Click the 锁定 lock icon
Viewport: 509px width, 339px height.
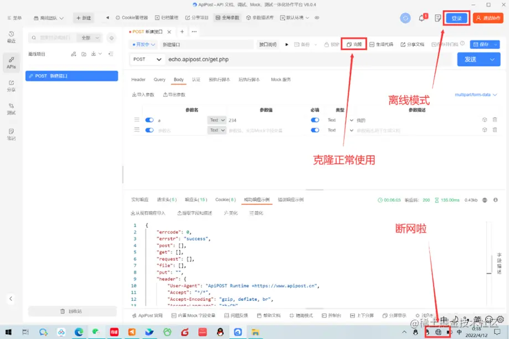point(331,44)
